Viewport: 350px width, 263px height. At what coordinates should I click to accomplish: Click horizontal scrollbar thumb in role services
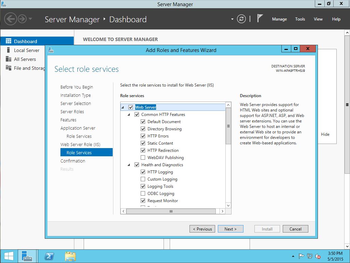pyautogui.click(x=171, y=211)
